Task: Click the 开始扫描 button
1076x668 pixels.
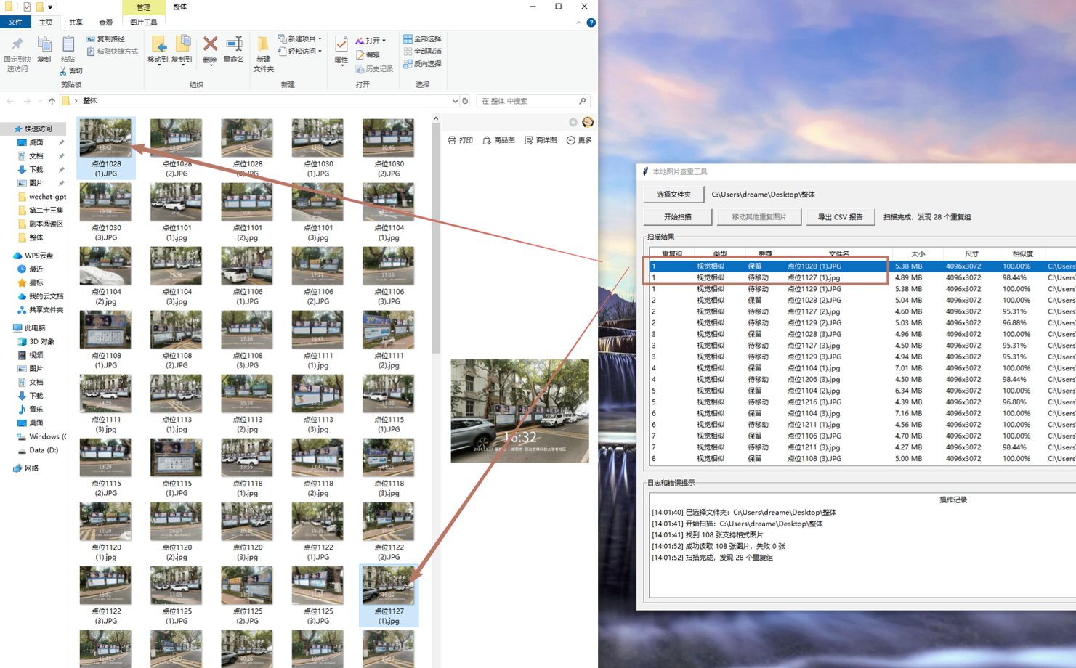Action: click(677, 217)
